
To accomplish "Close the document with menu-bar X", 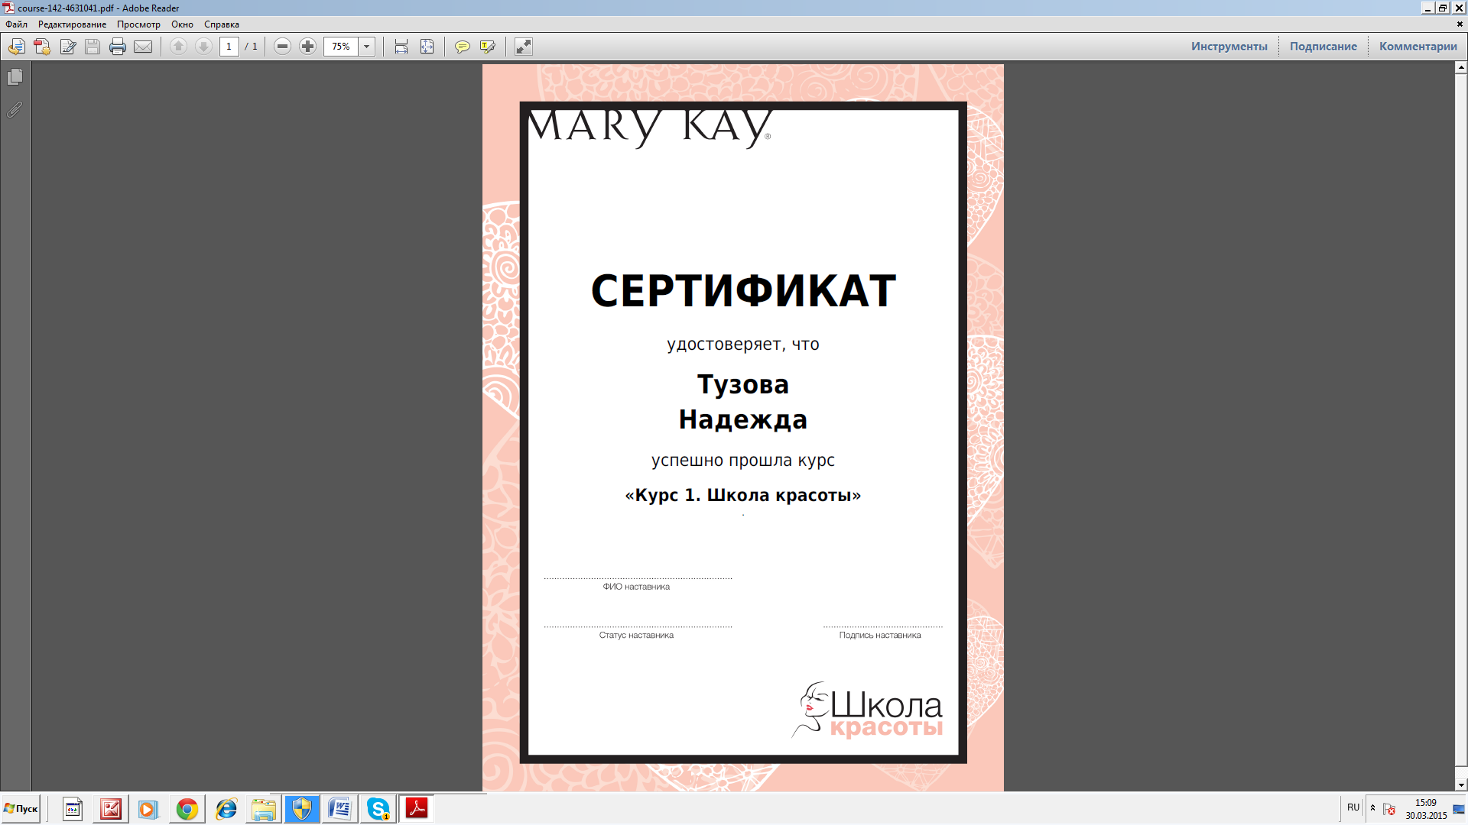I will tap(1460, 24).
